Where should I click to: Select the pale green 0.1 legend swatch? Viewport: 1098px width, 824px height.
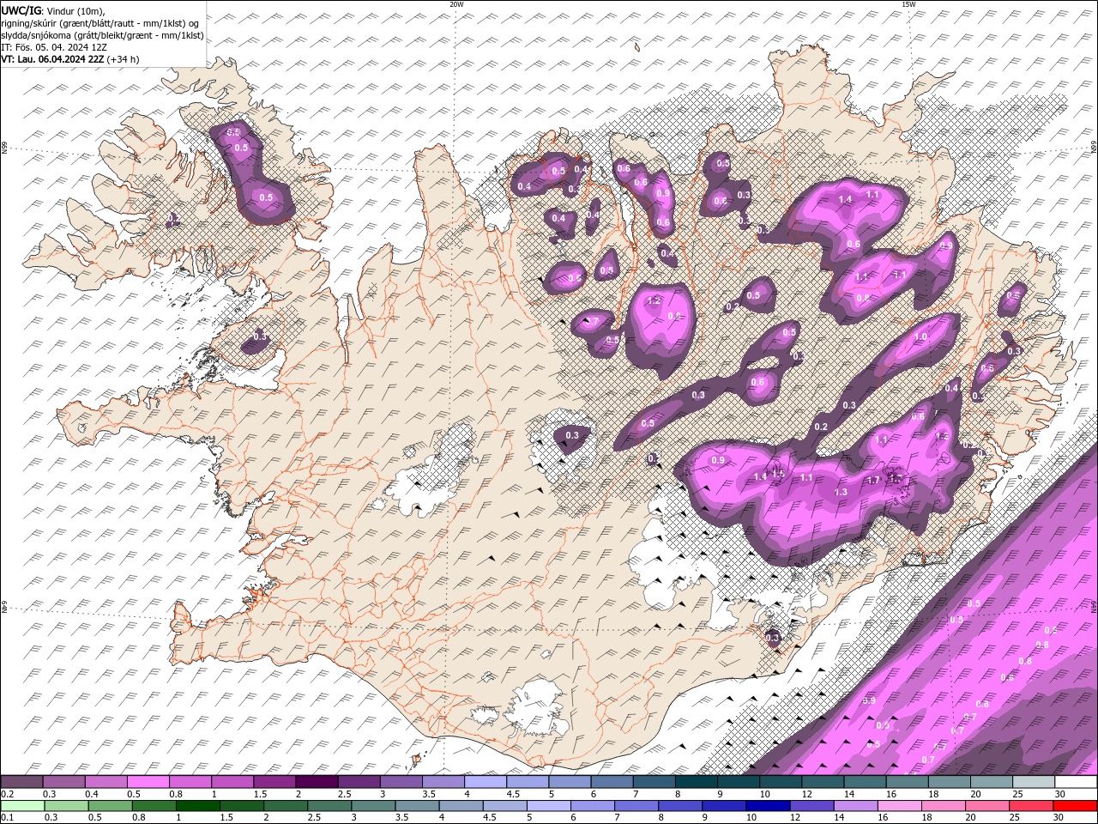(x=21, y=806)
